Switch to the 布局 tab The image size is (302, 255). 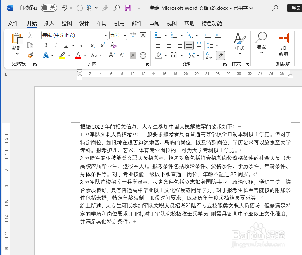point(102,23)
